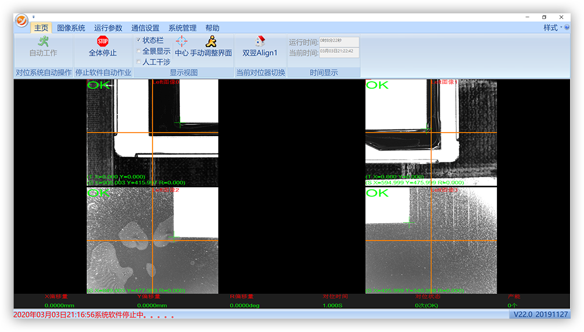This screenshot has height=332, width=584.
Task: Click the top-left camera image view
Action: click(153, 132)
